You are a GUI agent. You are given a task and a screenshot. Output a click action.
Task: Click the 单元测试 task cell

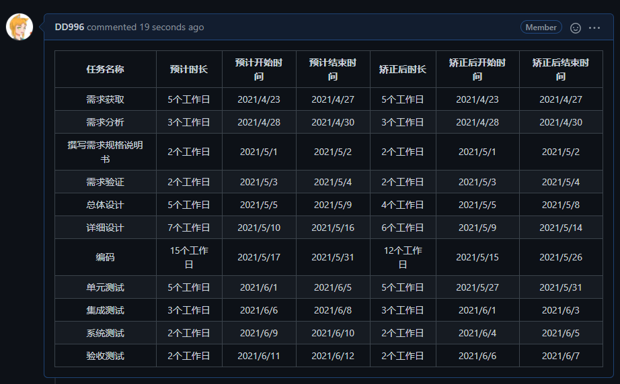(x=106, y=287)
